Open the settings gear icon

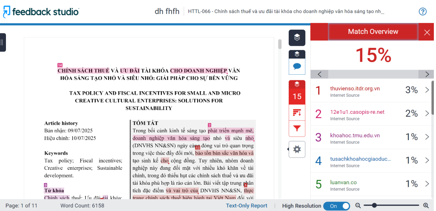pyautogui.click(x=297, y=149)
